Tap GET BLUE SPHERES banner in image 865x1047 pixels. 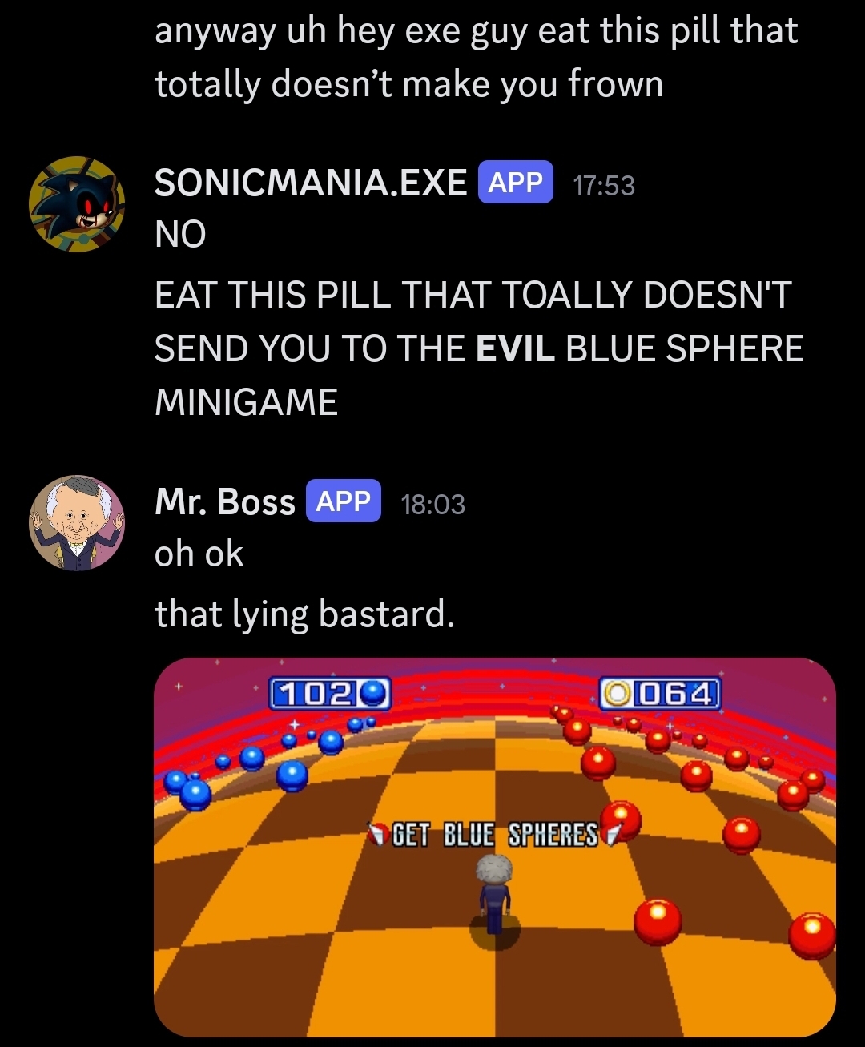[494, 835]
